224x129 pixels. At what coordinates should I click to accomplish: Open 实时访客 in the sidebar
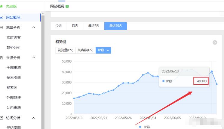point(14,37)
